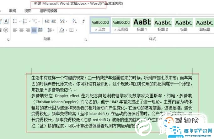Open the numbering style dropdown arrow
This screenshot has height=139, width=214.
click(29, 21)
